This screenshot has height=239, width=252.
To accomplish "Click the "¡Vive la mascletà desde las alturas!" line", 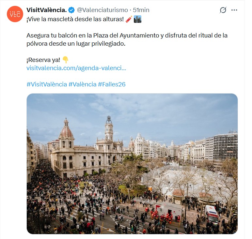I will click(x=75, y=19).
